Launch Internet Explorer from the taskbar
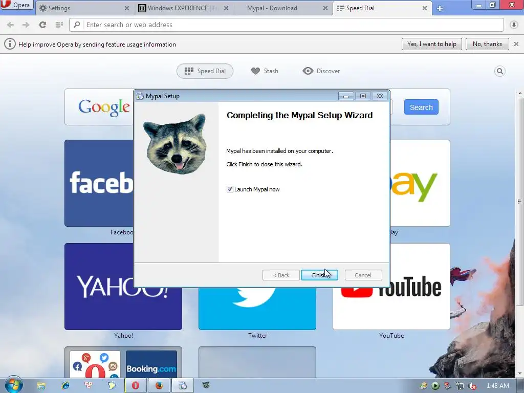This screenshot has height=393, width=524. tap(65, 386)
